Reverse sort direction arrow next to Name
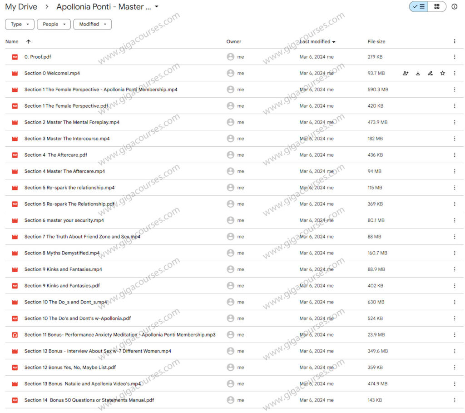 (29, 41)
